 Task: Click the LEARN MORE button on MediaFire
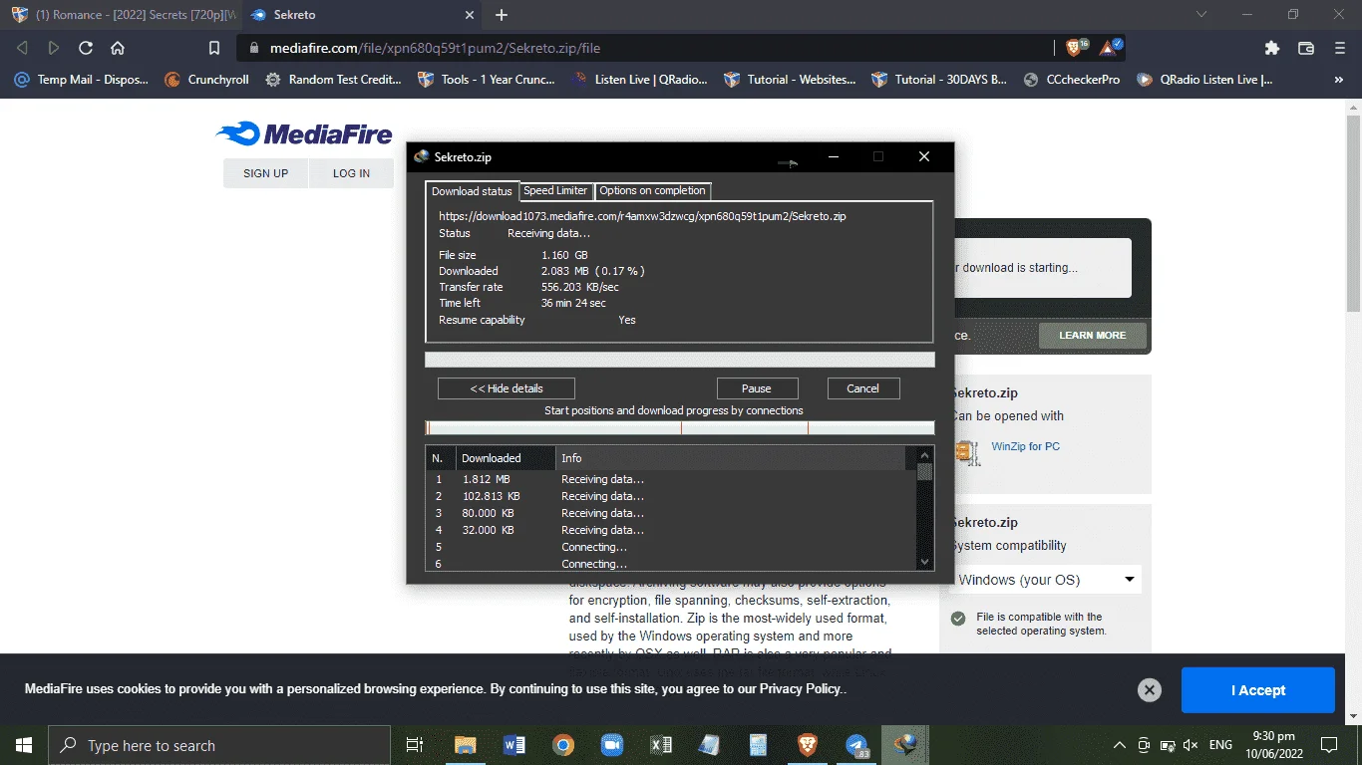click(1093, 336)
